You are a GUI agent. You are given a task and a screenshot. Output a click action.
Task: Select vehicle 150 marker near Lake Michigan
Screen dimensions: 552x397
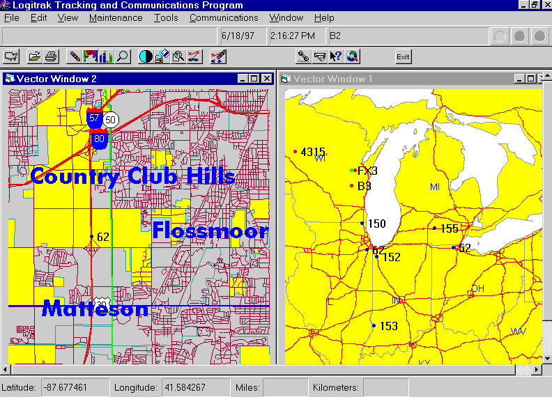[x=362, y=223]
